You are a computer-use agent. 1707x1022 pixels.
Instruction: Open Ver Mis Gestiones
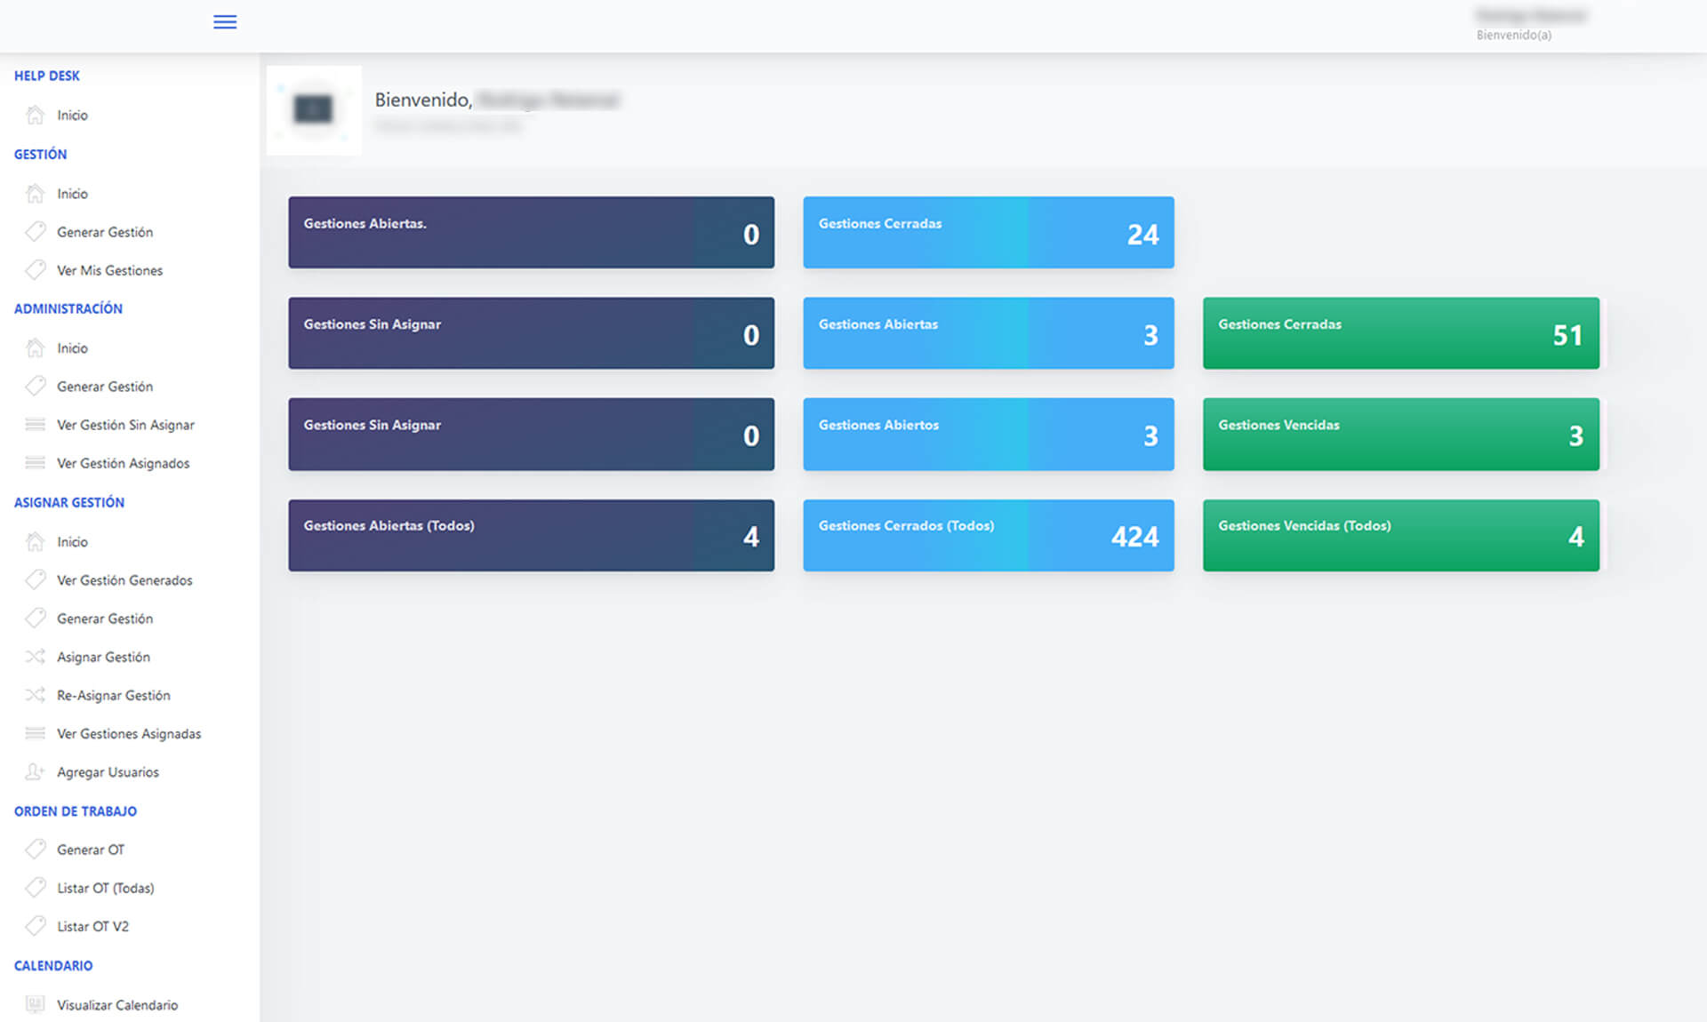[109, 270]
